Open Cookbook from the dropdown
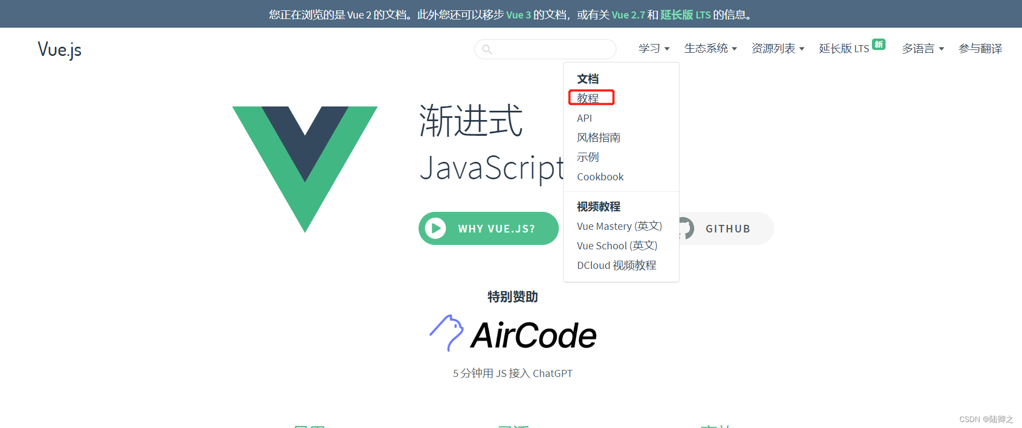Image resolution: width=1022 pixels, height=428 pixels. pos(600,177)
